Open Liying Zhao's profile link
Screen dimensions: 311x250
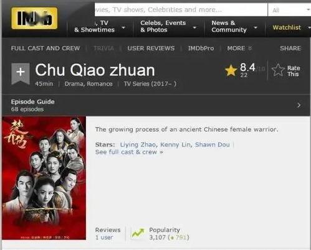point(138,145)
